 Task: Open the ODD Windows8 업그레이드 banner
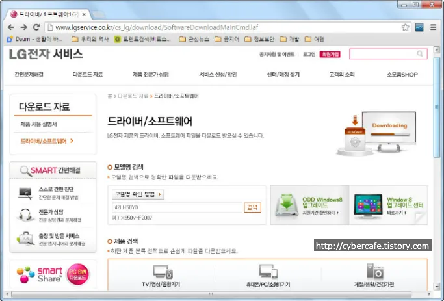coord(310,205)
